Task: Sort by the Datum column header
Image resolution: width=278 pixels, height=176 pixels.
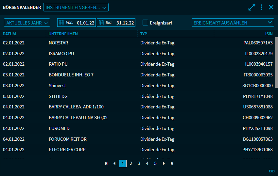Action: pyautogui.click(x=9, y=34)
